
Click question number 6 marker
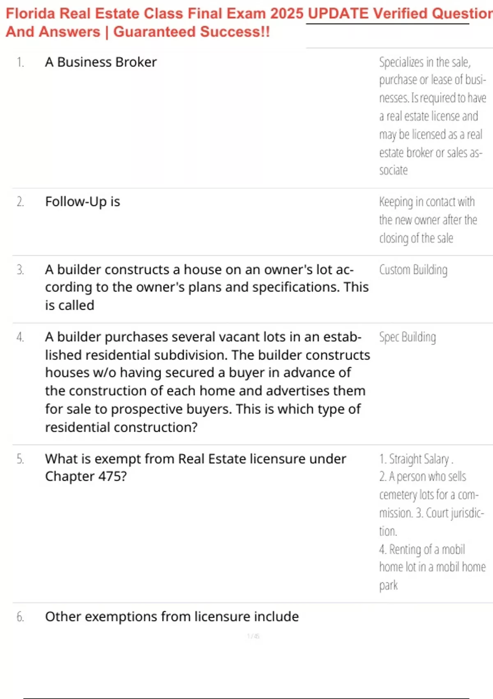[20, 616]
